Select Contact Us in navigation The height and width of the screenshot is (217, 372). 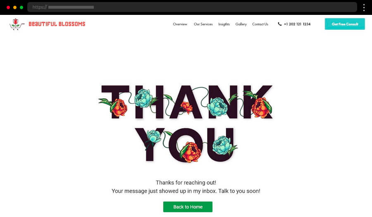260,24
